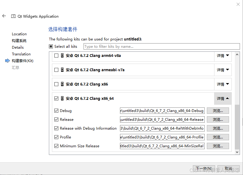
Task: Click the Qt Widgets Application wizard icon
Action: (13, 16)
